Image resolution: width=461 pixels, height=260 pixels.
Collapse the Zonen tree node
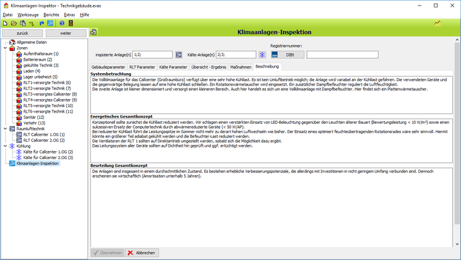(x=6, y=48)
